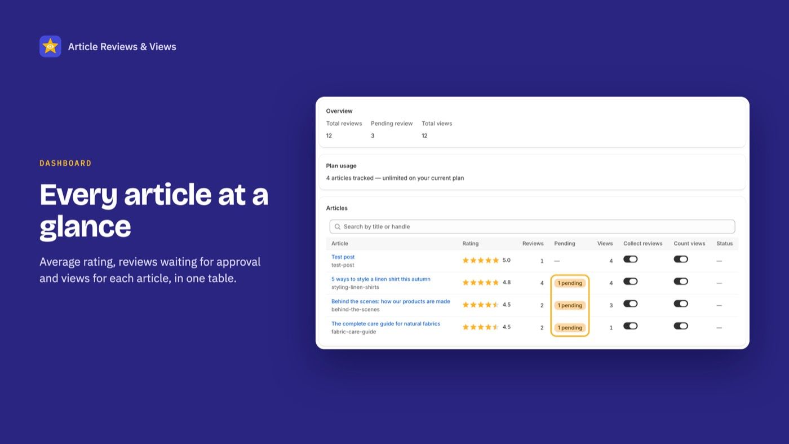The width and height of the screenshot is (789, 444).
Task: Toggle Collect reviews for behind-the-scenes
Action: coord(630,304)
